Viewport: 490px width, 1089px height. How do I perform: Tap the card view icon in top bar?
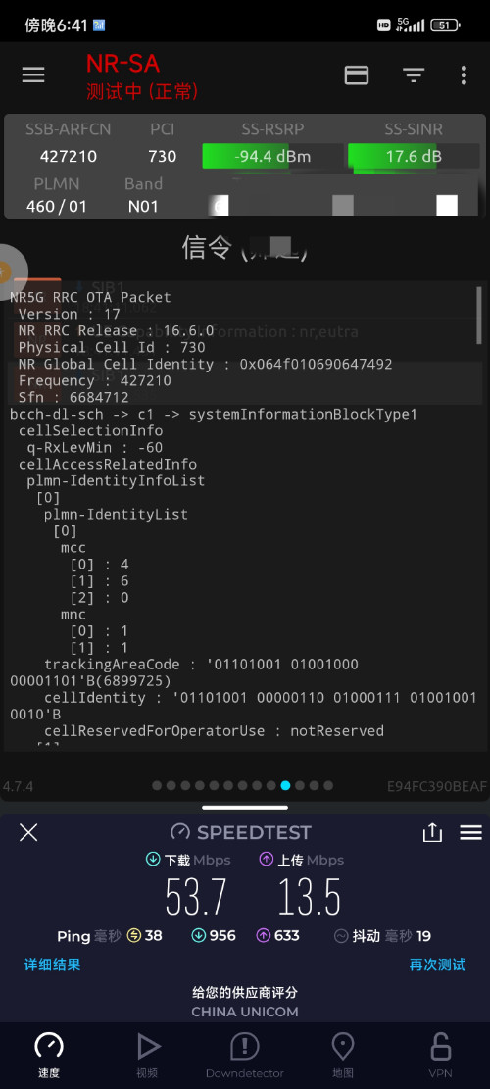pos(357,75)
